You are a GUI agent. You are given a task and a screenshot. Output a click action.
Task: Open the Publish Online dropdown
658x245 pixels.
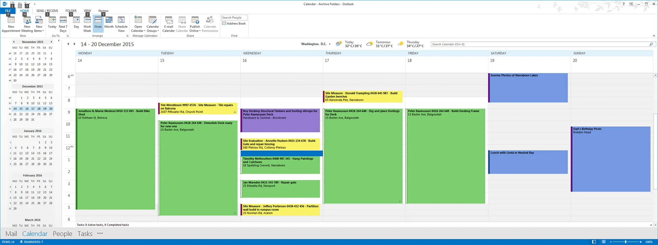tap(195, 24)
